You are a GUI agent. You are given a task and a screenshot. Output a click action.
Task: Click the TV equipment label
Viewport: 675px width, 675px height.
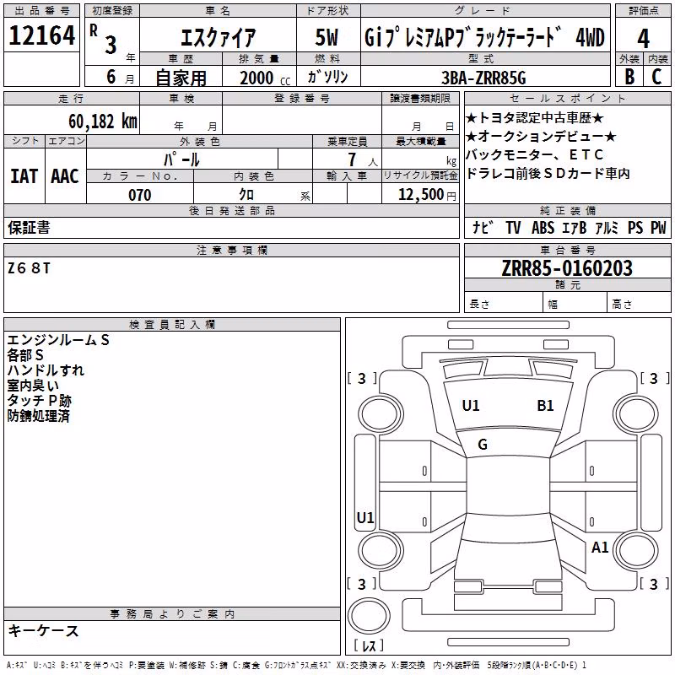pyautogui.click(x=513, y=227)
